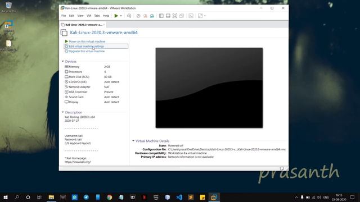Open Netflix from the taskbar
The image size is (360, 202).
pyautogui.click(x=144, y=197)
